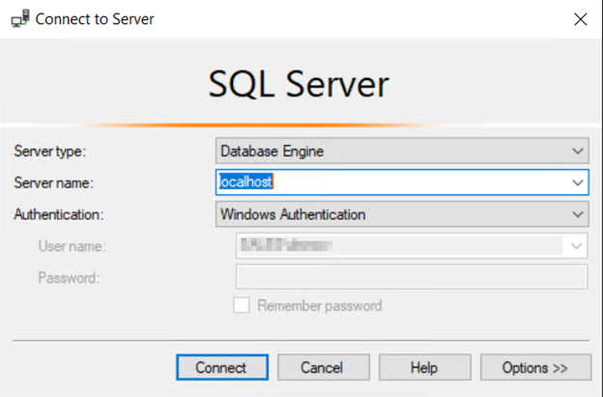The width and height of the screenshot is (603, 397).
Task: Expand the User name dropdown arrow
Action: [578, 246]
